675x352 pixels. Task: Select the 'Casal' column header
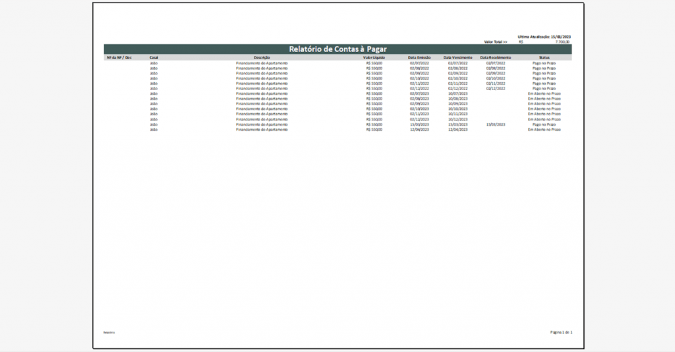pos(154,58)
